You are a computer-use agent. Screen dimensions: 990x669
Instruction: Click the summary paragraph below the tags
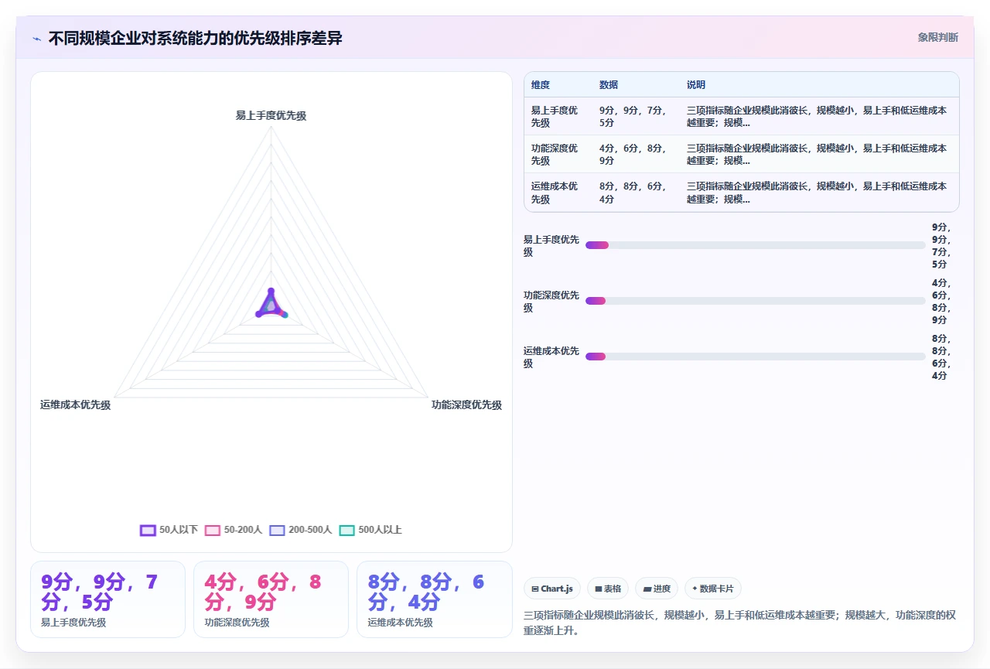[x=739, y=623]
